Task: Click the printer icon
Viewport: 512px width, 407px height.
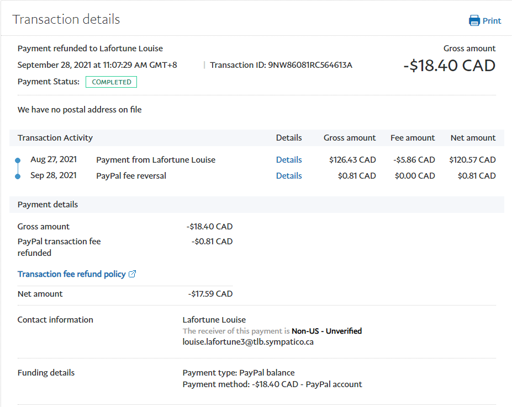Action: tap(474, 21)
